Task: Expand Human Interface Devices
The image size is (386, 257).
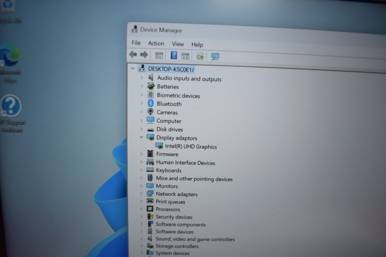Action: point(141,162)
